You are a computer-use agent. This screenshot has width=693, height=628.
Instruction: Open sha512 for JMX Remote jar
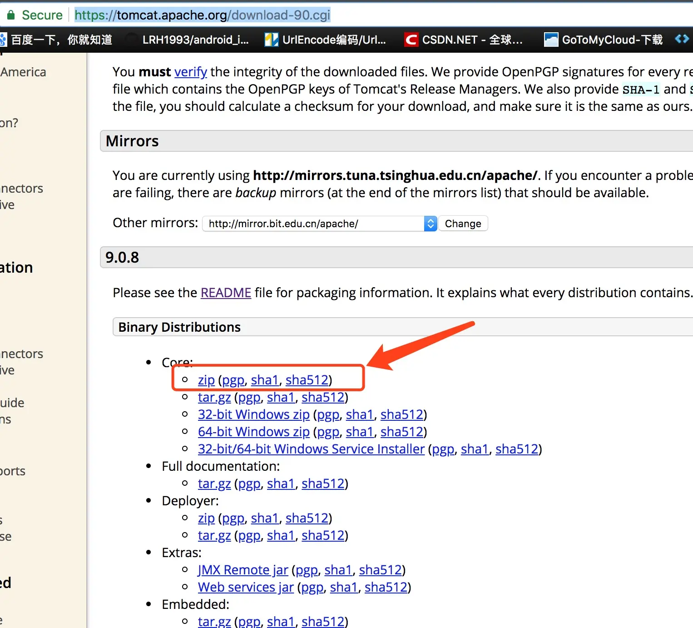pyautogui.click(x=381, y=570)
